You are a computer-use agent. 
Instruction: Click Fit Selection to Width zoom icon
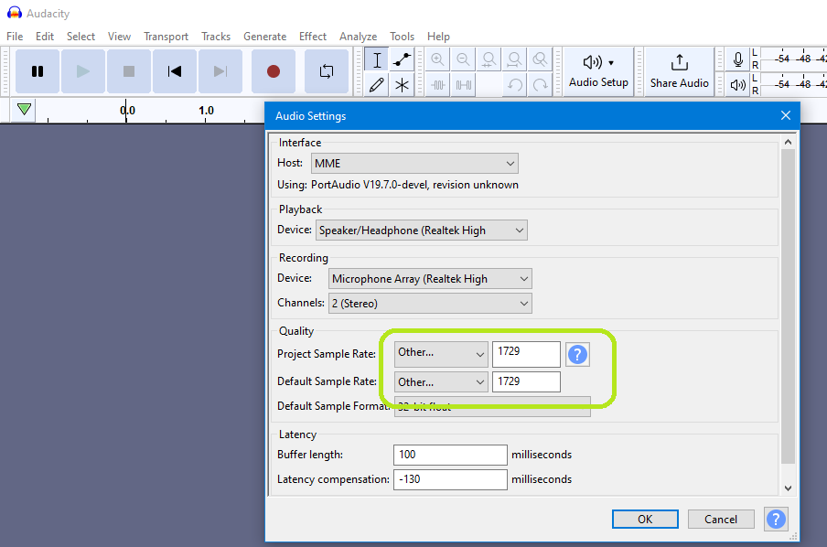coord(489,59)
